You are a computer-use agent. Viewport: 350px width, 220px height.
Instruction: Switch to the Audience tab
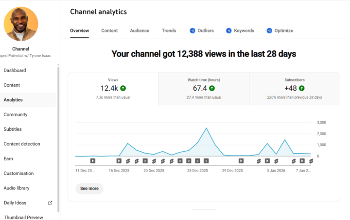pyautogui.click(x=140, y=31)
